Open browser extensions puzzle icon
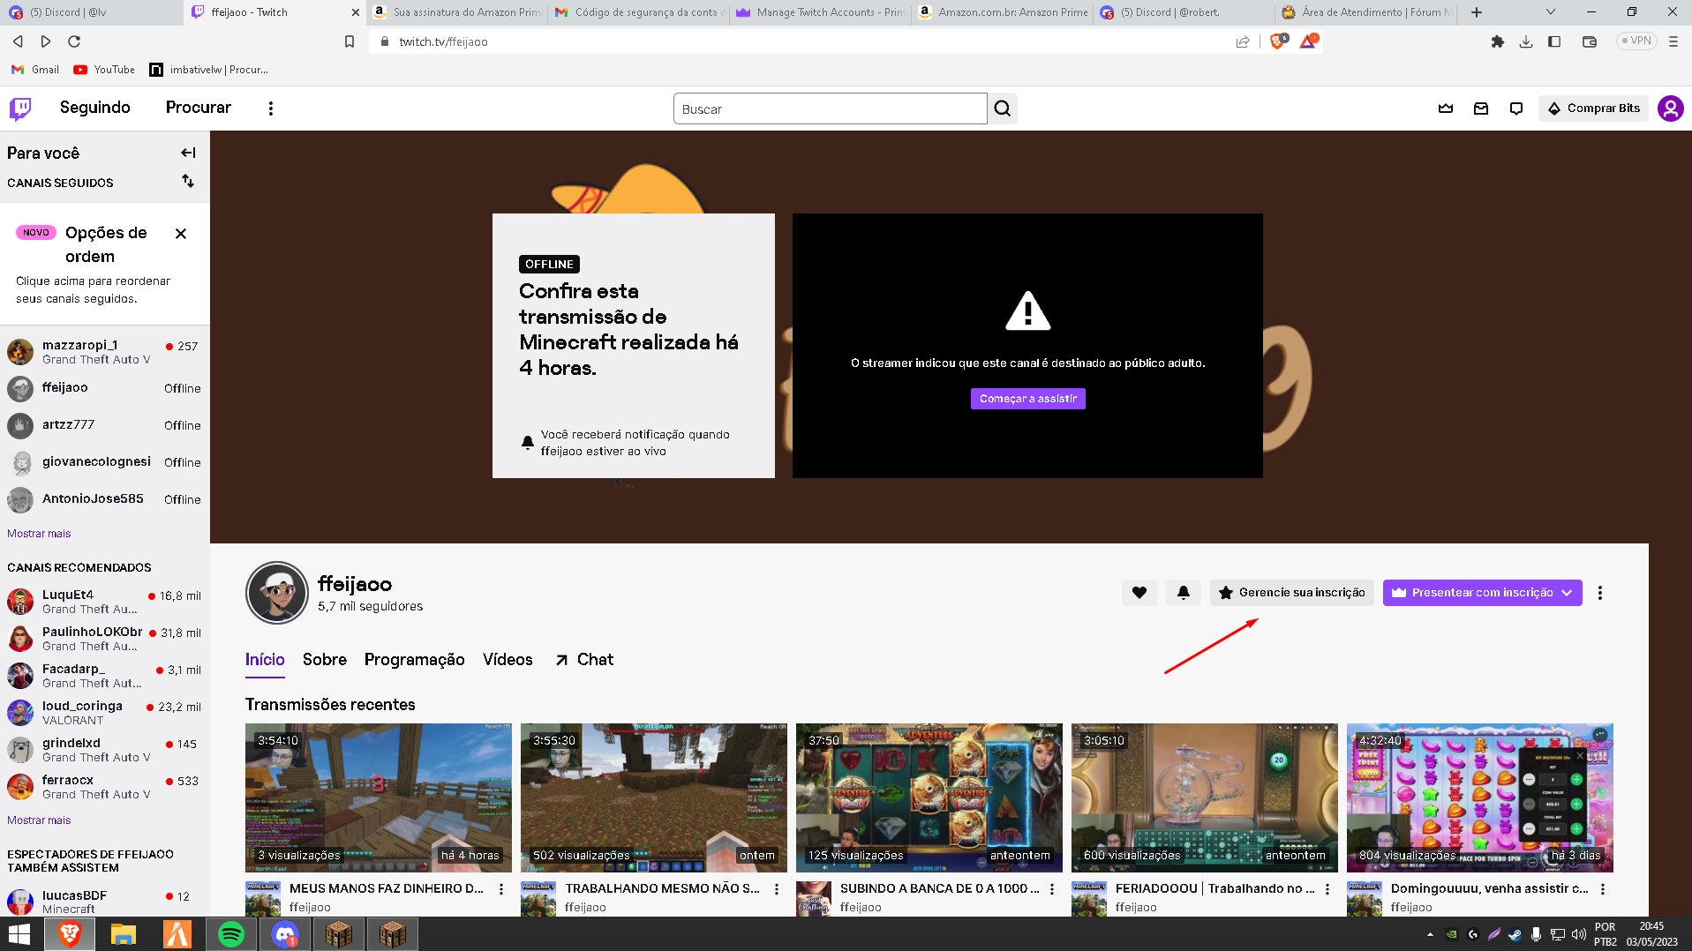This screenshot has width=1692, height=951. [1498, 41]
